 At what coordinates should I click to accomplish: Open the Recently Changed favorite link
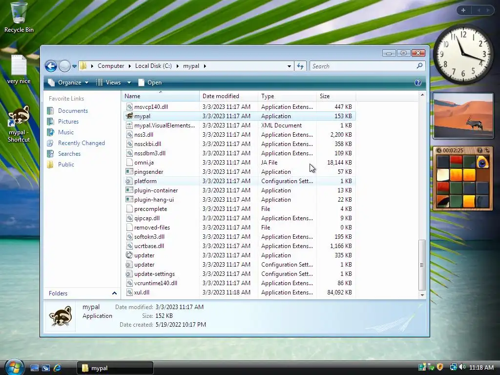click(82, 143)
